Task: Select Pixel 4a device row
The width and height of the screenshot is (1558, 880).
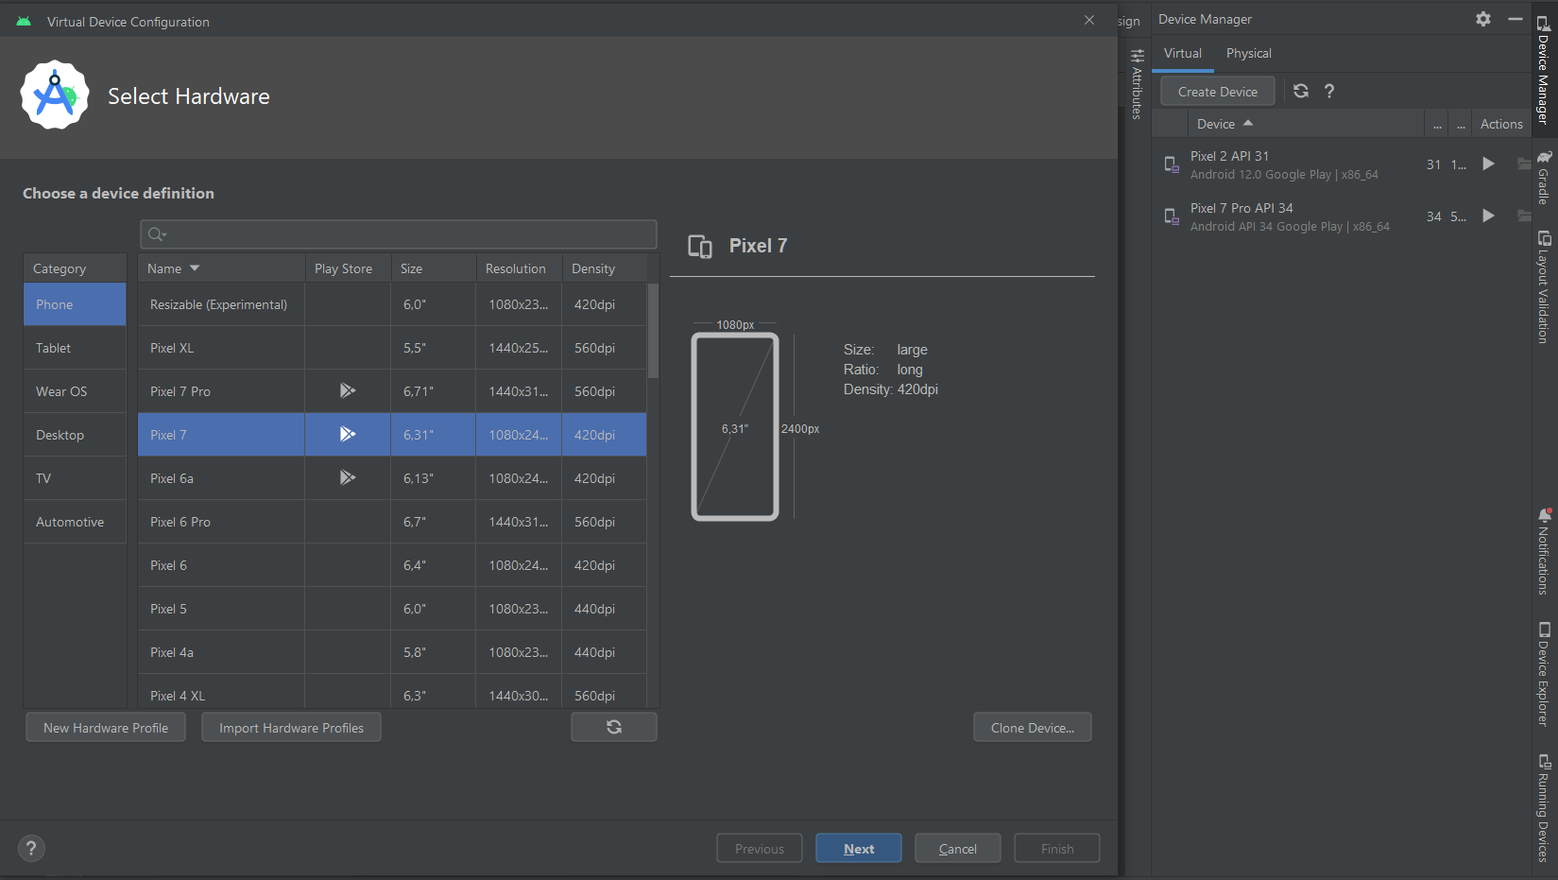Action: (392, 652)
